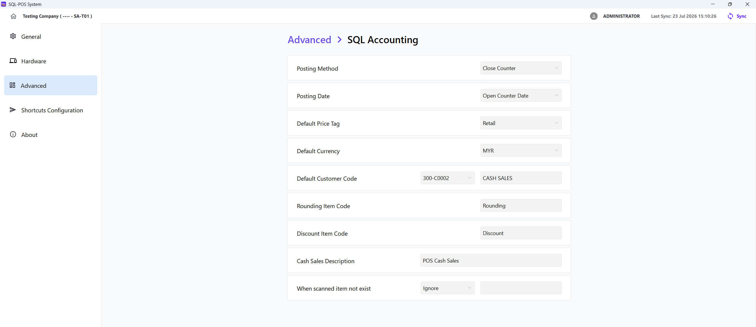Click the Advanced breadcrumb link
Image resolution: width=756 pixels, height=327 pixels.
[x=309, y=40]
